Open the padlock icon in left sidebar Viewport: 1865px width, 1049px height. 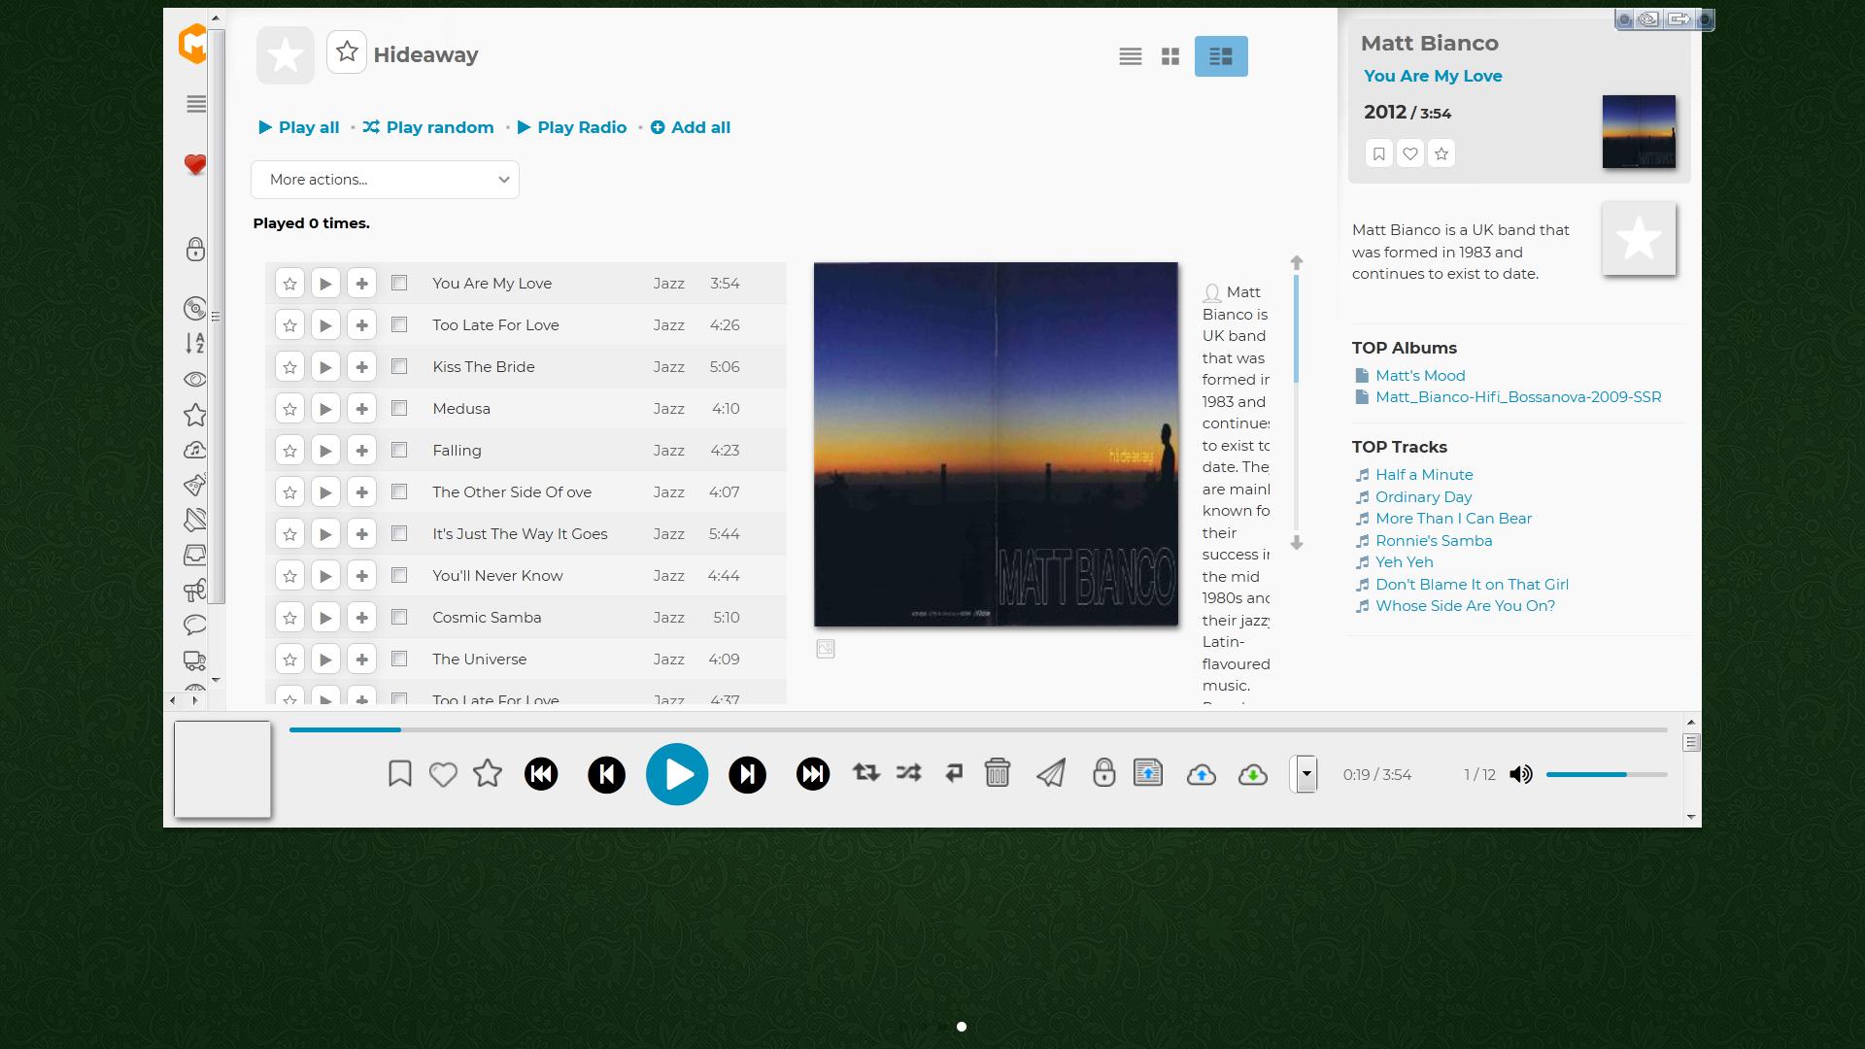(x=195, y=249)
